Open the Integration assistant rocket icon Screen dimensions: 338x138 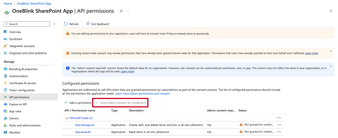5,46
